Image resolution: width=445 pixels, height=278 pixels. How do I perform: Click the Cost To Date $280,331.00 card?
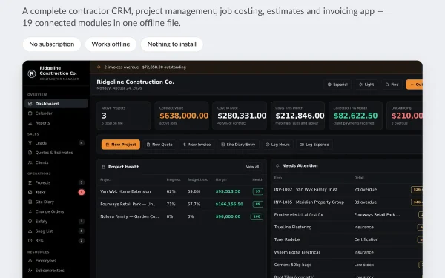(240, 116)
